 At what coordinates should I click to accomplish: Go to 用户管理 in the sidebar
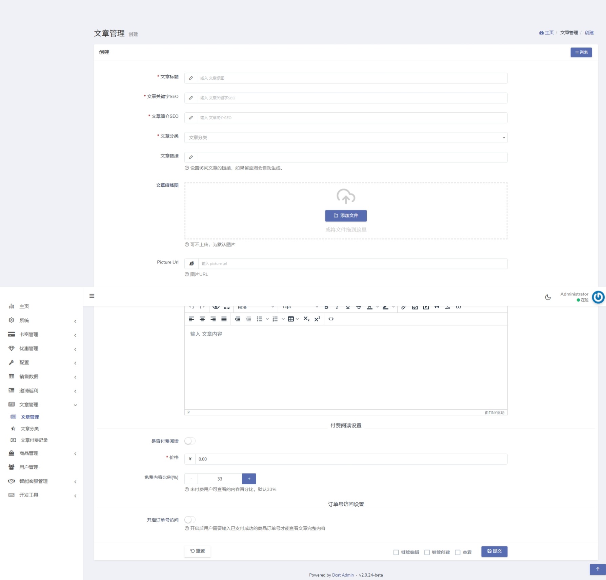(x=29, y=467)
